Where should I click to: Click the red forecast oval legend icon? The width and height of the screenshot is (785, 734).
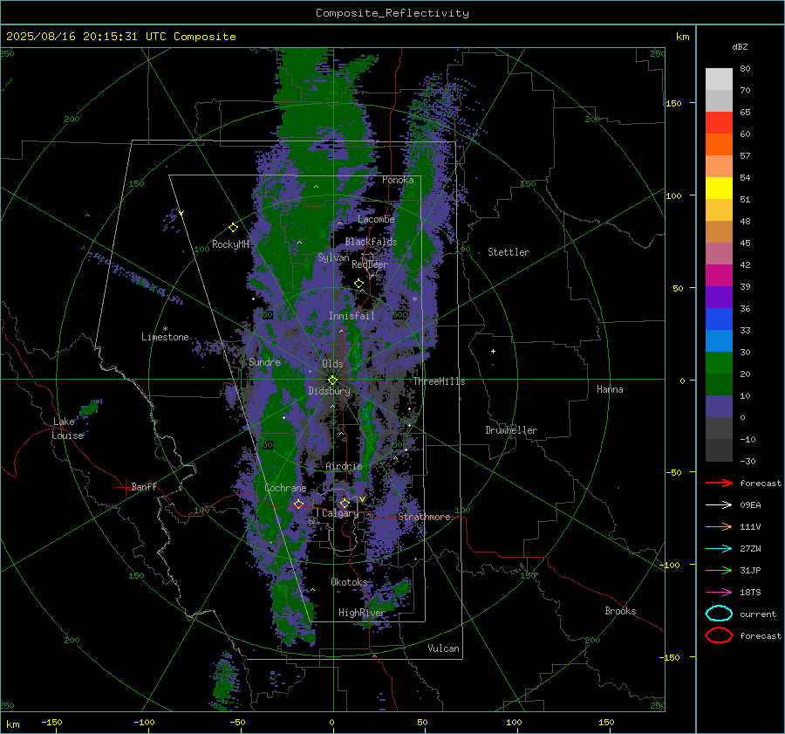pos(719,635)
